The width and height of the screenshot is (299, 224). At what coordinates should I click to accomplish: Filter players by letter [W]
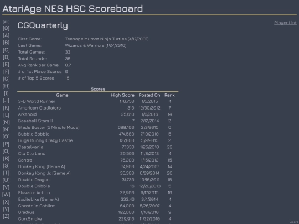tap(6, 195)
